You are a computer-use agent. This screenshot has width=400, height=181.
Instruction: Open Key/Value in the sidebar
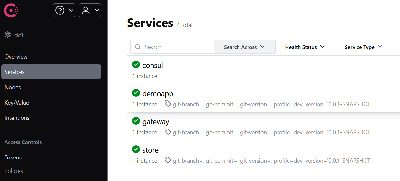[x=17, y=103]
